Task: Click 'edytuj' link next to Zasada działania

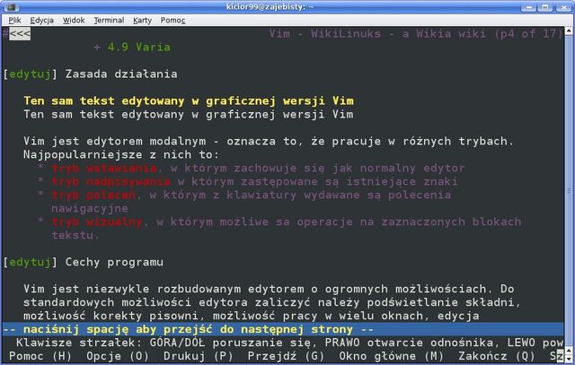Action: pyautogui.click(x=30, y=74)
